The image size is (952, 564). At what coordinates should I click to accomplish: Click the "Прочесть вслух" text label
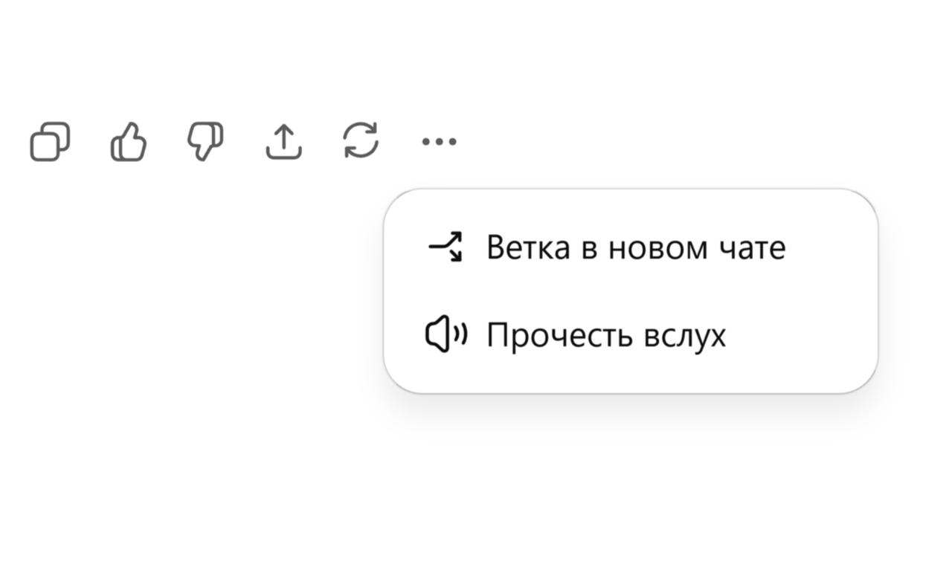click(x=605, y=335)
